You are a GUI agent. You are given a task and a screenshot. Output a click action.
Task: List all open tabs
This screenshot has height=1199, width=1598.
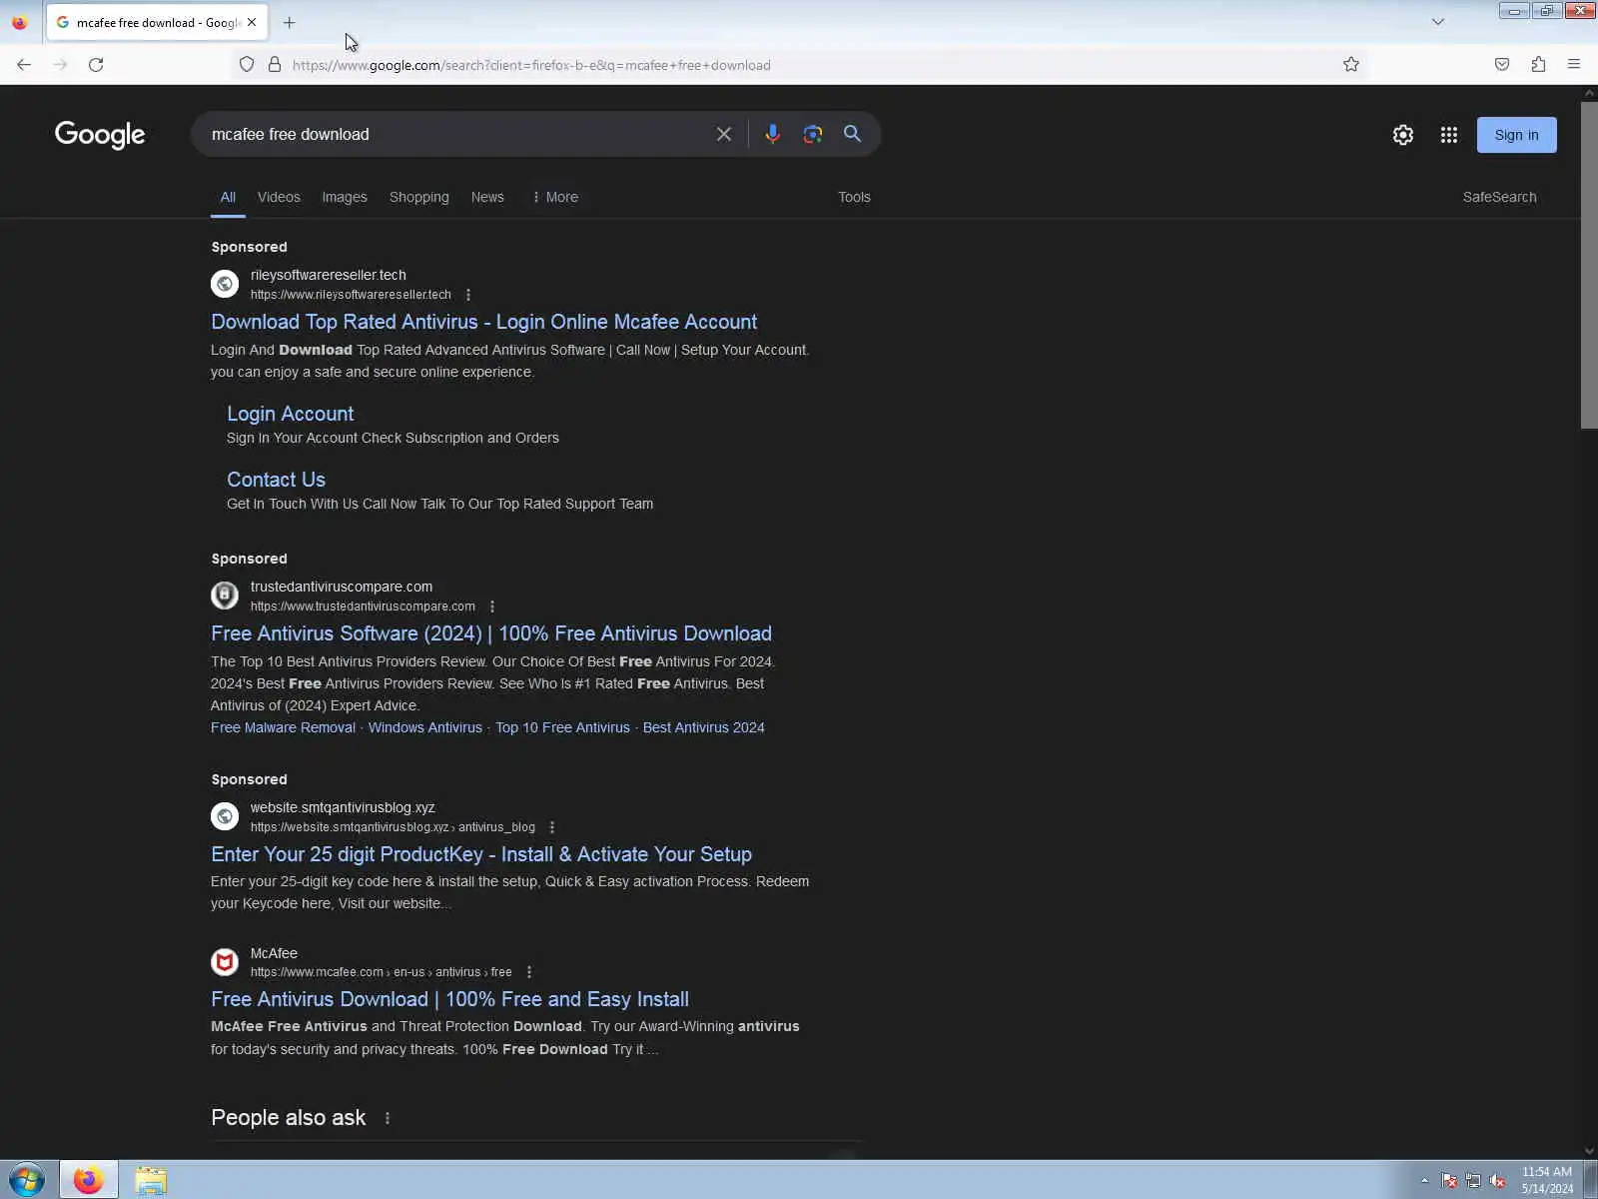(x=1438, y=22)
